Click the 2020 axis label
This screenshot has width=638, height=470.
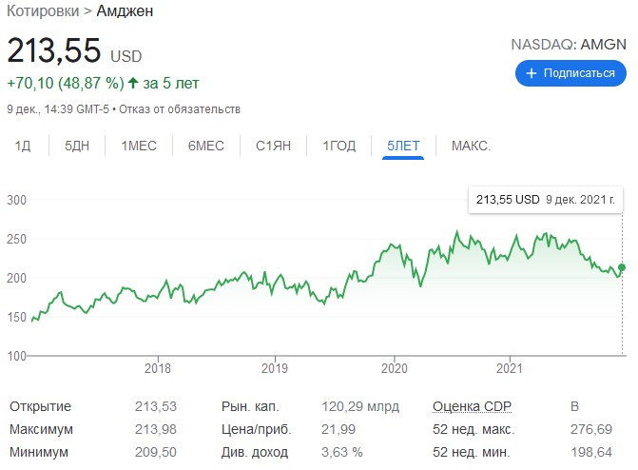395,368
